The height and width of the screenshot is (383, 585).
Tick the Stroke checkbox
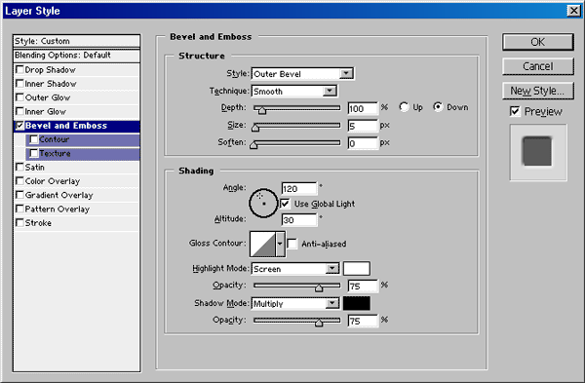19,223
